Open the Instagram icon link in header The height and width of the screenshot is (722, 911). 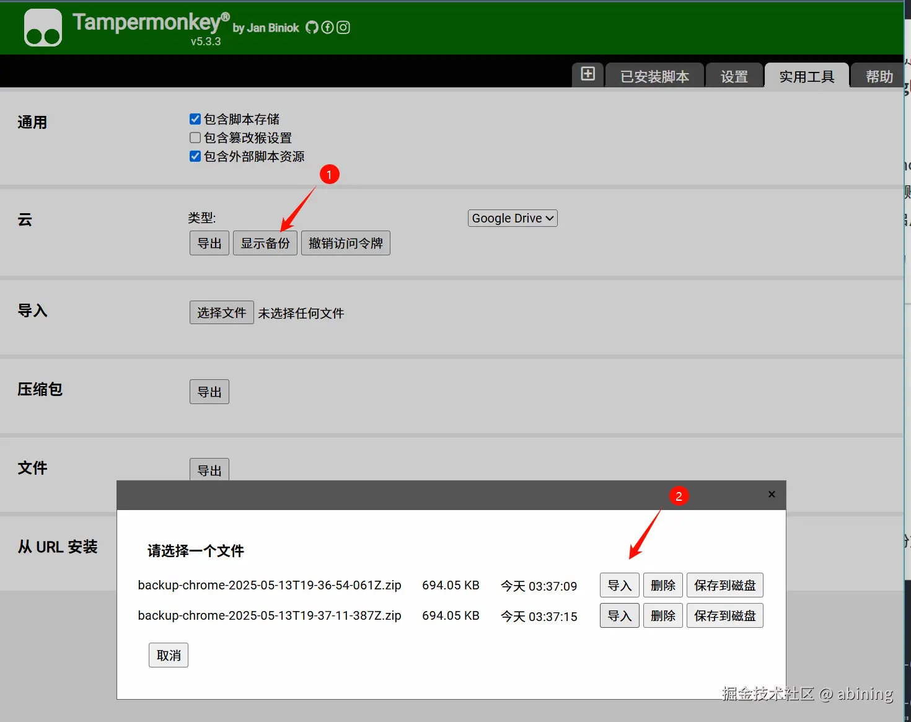point(343,27)
